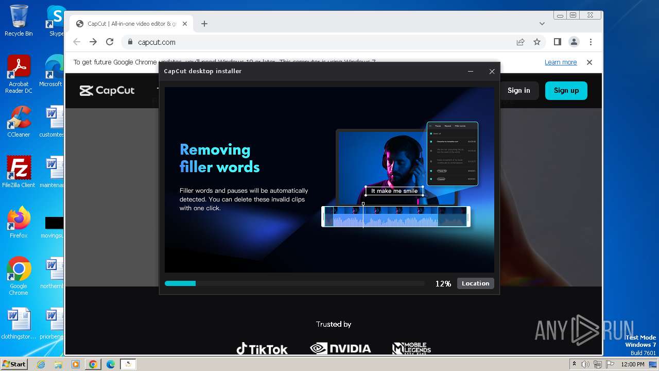Open File Explorer from the taskbar

58,364
